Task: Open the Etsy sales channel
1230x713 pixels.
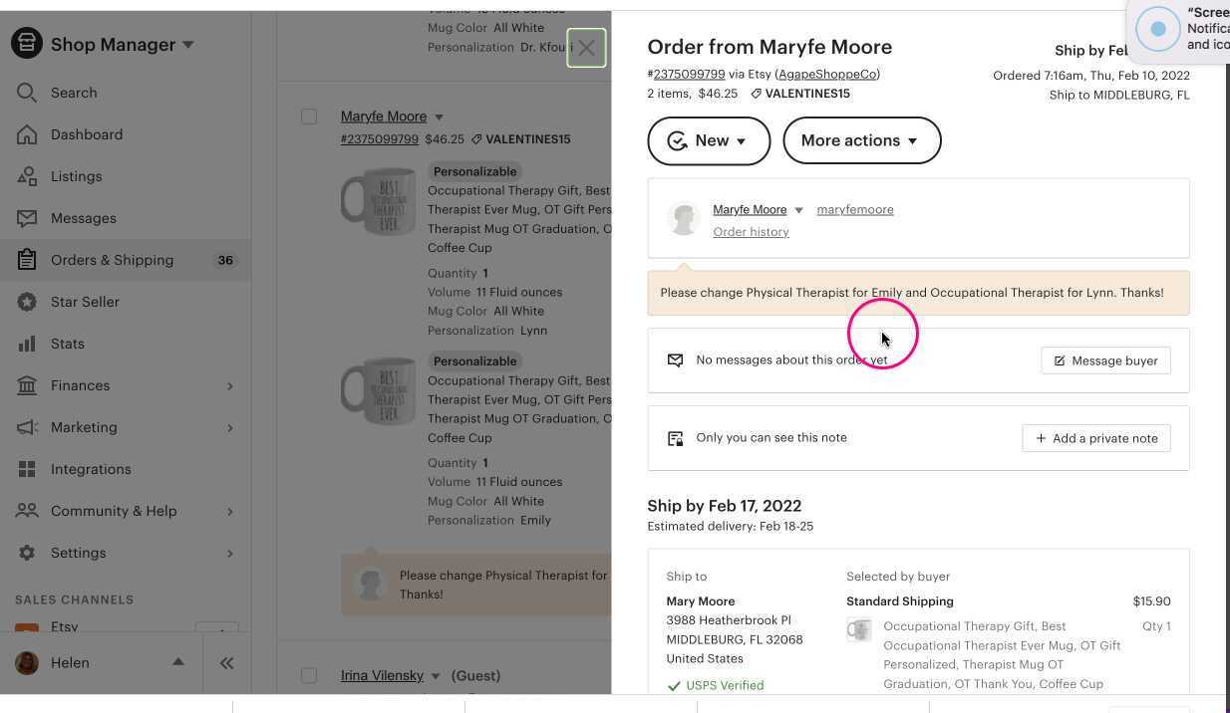Action: [64, 626]
